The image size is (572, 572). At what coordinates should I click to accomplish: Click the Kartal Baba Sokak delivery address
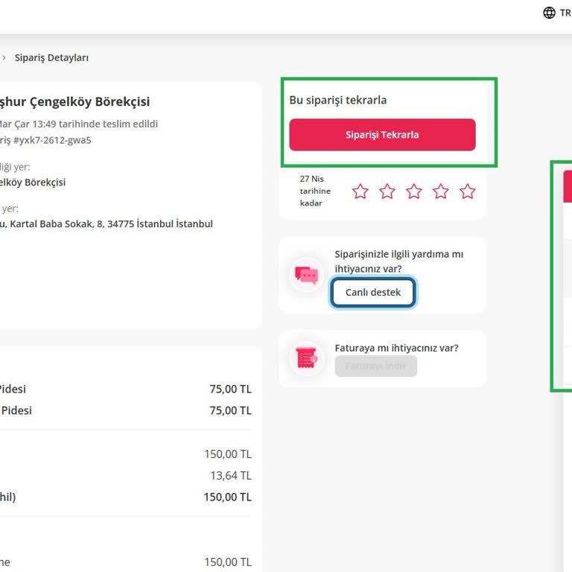[107, 223]
